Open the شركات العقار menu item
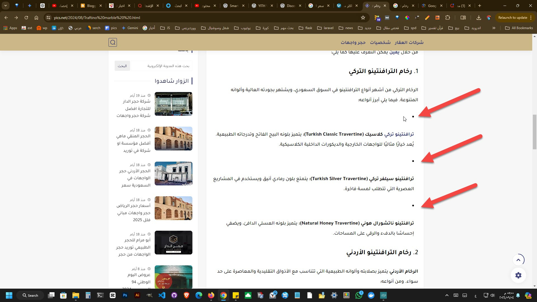The image size is (537, 302). (x=409, y=43)
